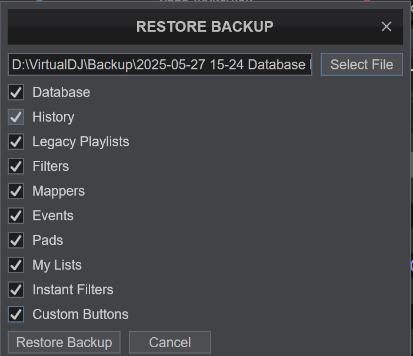Click the "Database" label text

(61, 92)
